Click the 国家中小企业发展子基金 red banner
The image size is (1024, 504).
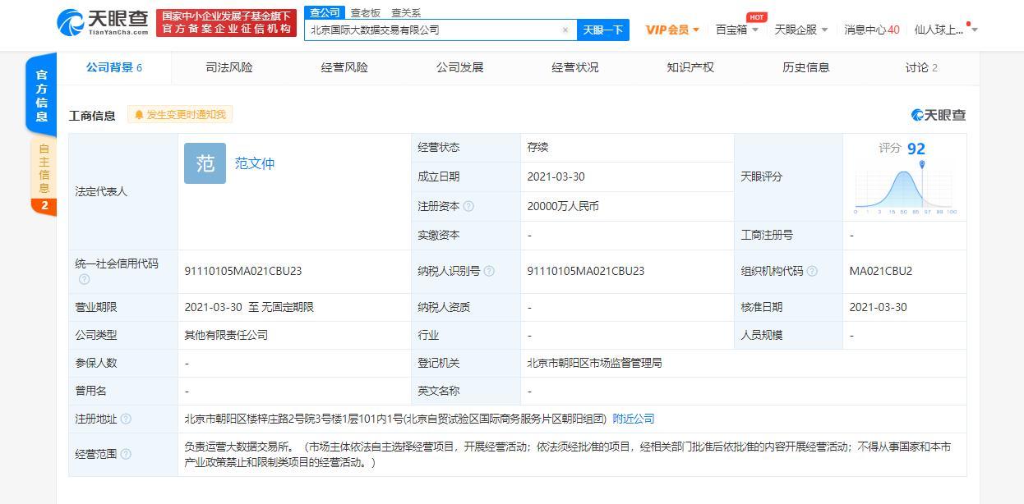coord(226,23)
